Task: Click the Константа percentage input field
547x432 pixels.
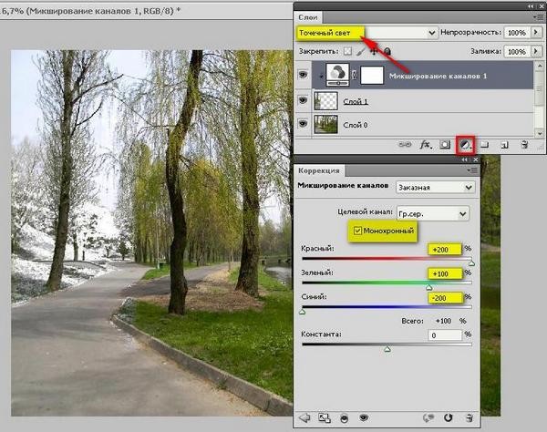Action: point(445,335)
